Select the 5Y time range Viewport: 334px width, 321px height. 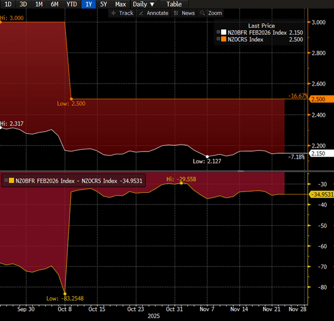coord(103,4)
